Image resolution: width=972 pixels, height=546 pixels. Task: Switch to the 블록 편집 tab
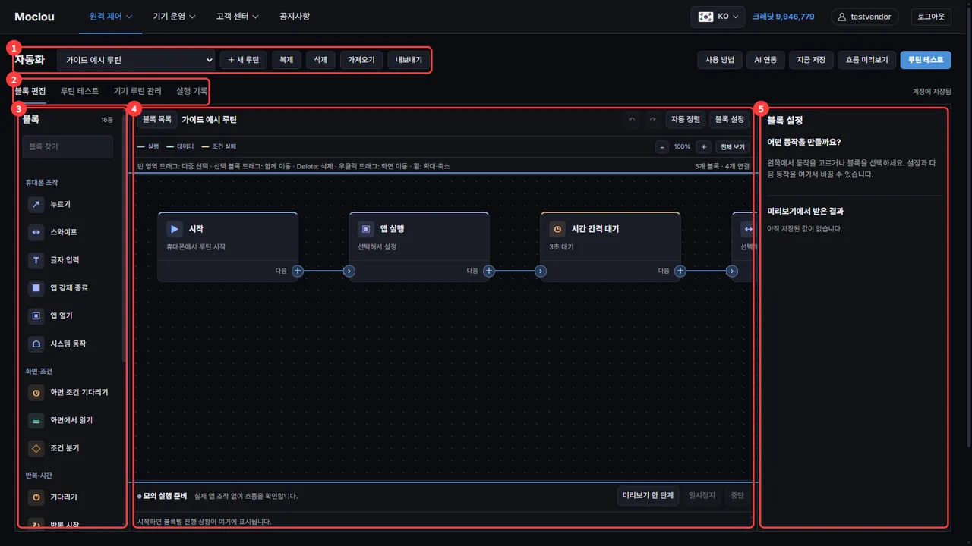(30, 91)
